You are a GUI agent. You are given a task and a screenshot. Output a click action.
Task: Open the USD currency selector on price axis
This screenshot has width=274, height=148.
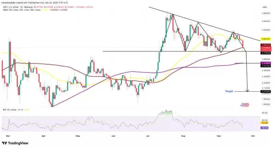coord(264,7)
